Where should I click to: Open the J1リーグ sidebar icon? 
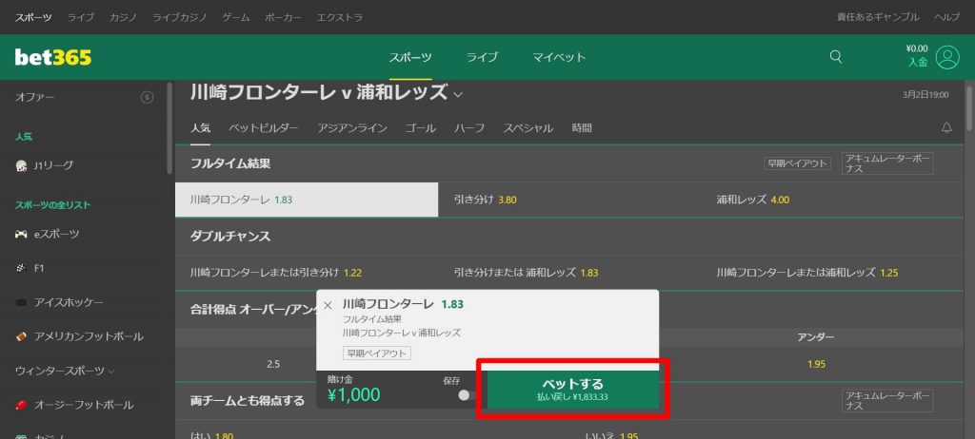point(21,165)
